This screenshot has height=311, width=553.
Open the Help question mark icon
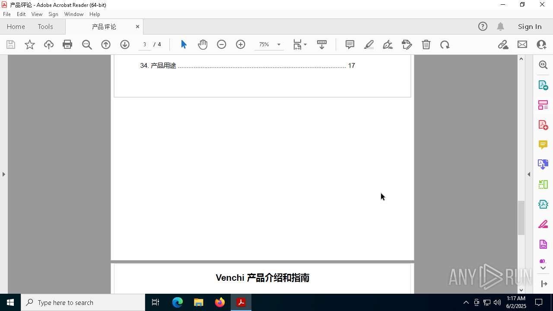(x=483, y=26)
